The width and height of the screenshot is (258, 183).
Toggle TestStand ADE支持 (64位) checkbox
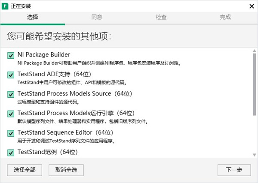click(x=11, y=75)
